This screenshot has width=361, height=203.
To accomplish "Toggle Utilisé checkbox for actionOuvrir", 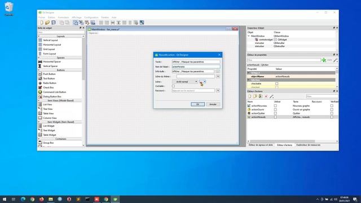I will click(x=275, y=109).
